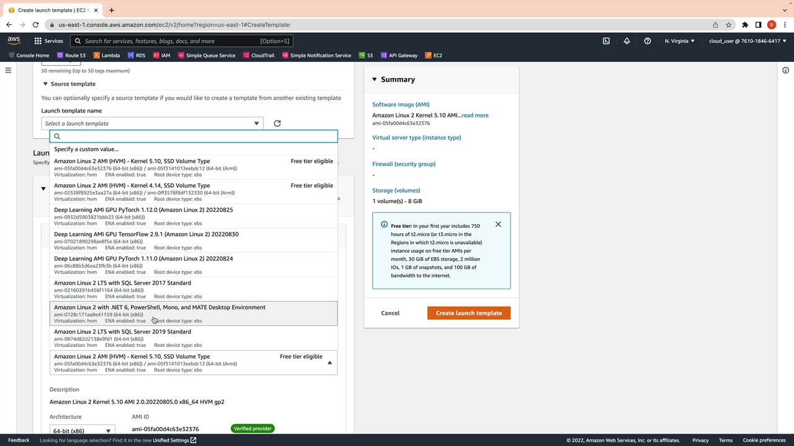Open the Privacy footer link

click(700, 440)
